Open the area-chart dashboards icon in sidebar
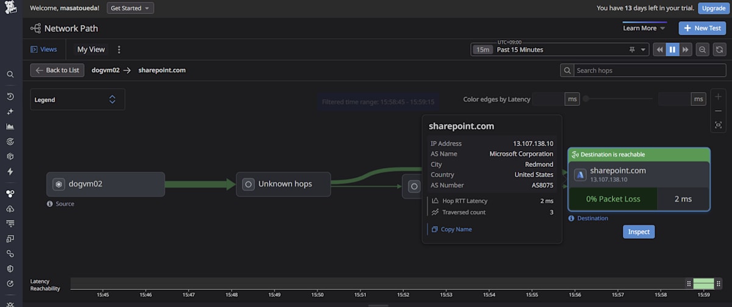Screen dimensions: 732x307 tap(10, 127)
